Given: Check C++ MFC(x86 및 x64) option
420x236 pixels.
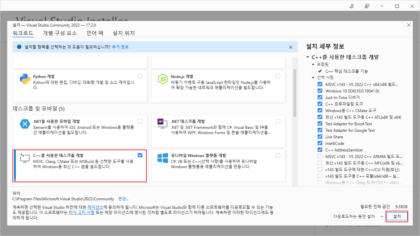Looking at the screenshot, I should [320, 163].
